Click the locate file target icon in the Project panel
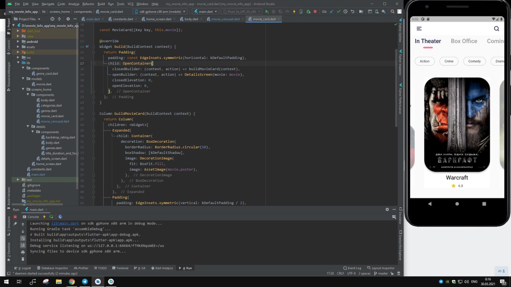Screen dimensions: 511x287 coord(52,19)
